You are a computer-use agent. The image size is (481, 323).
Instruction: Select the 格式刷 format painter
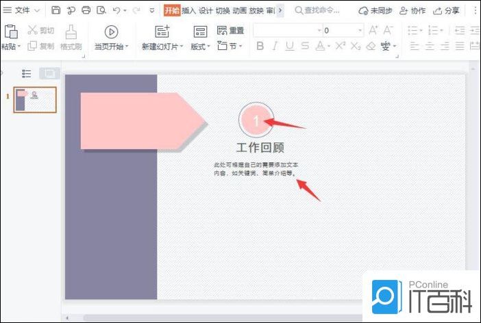[x=71, y=38]
